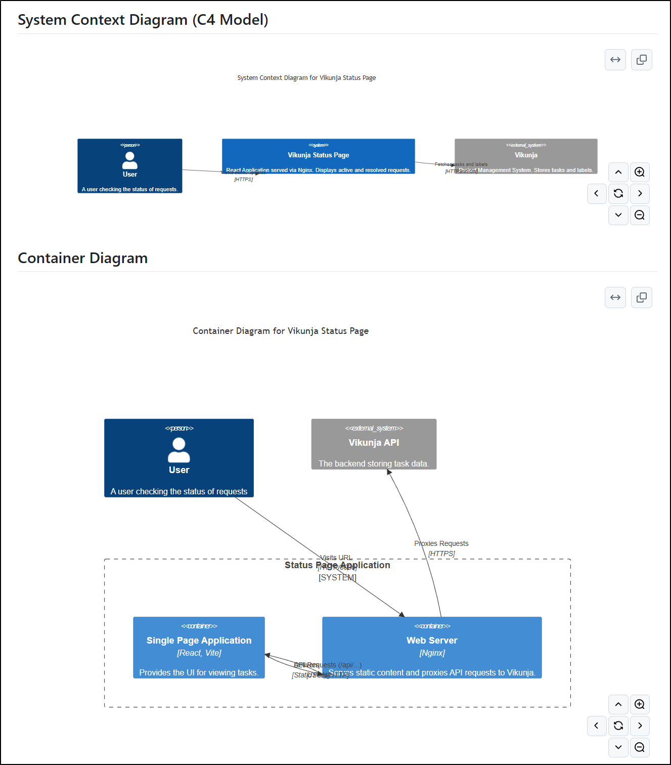Copy the Container diagram code
The height and width of the screenshot is (765, 671).
click(641, 297)
